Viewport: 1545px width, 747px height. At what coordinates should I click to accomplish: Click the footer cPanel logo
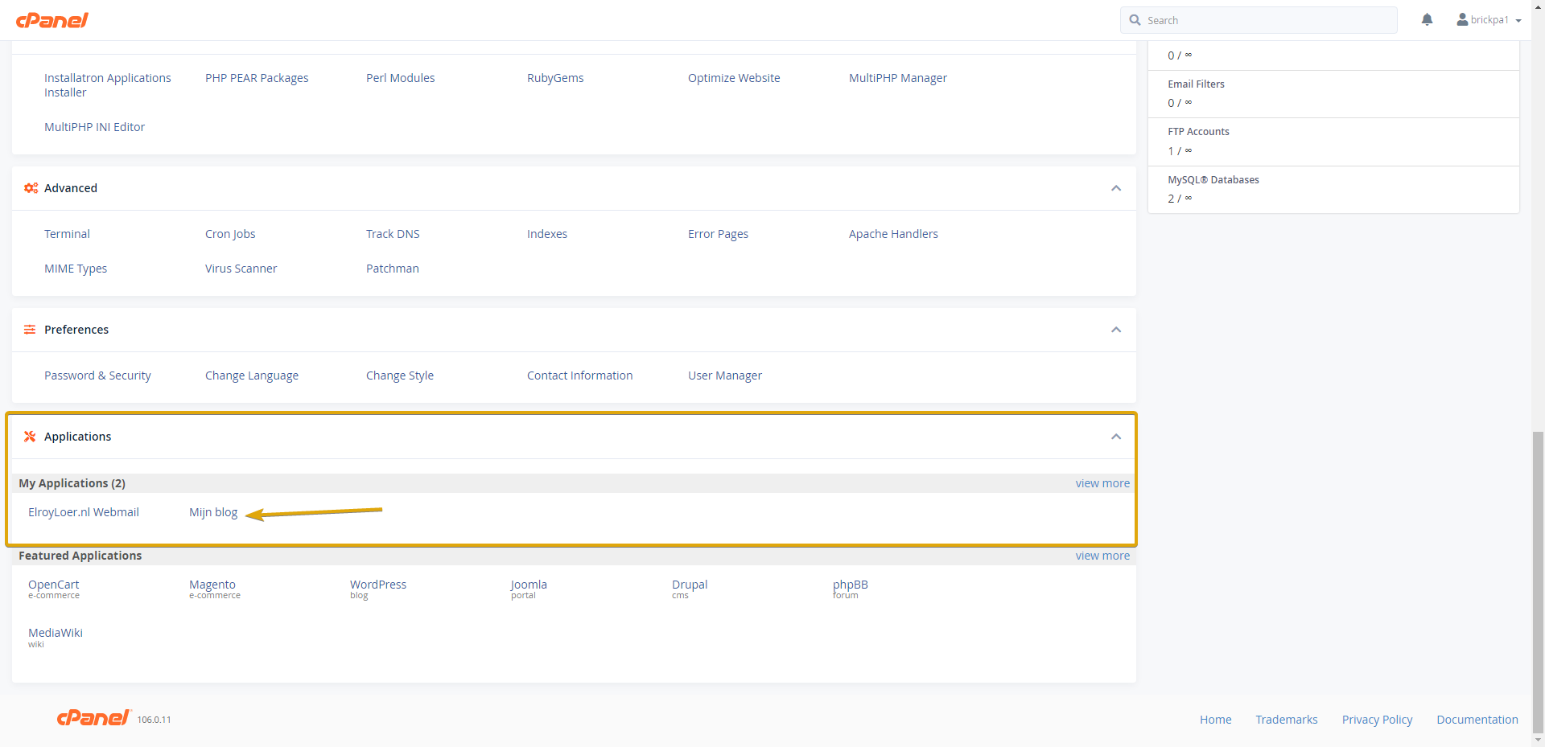click(x=93, y=718)
